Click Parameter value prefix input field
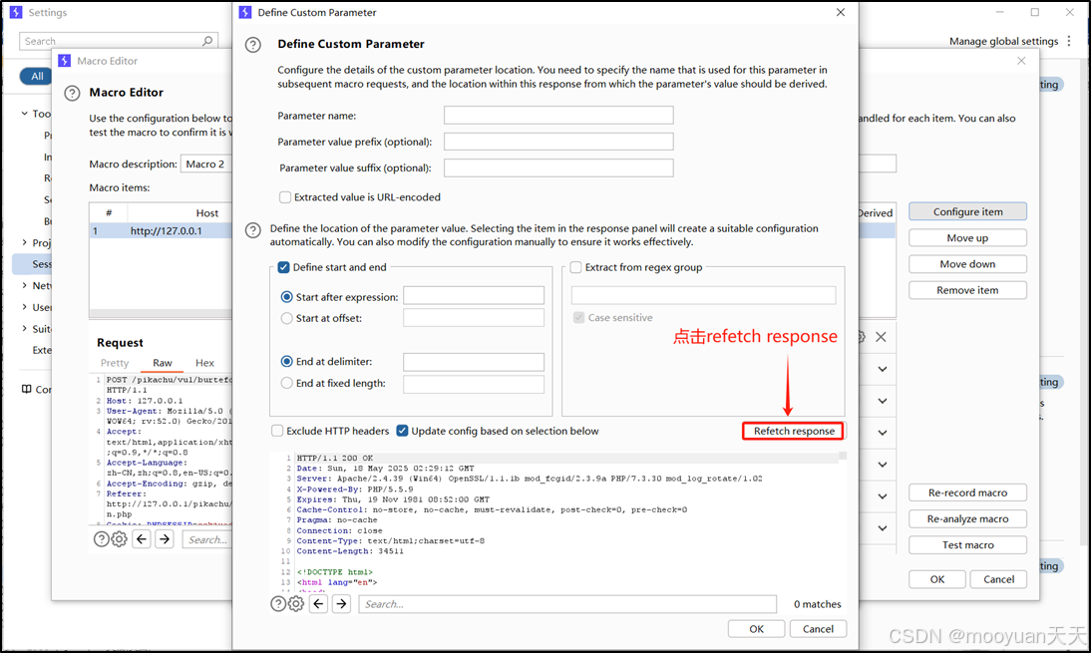The height and width of the screenshot is (653, 1091). [x=558, y=142]
